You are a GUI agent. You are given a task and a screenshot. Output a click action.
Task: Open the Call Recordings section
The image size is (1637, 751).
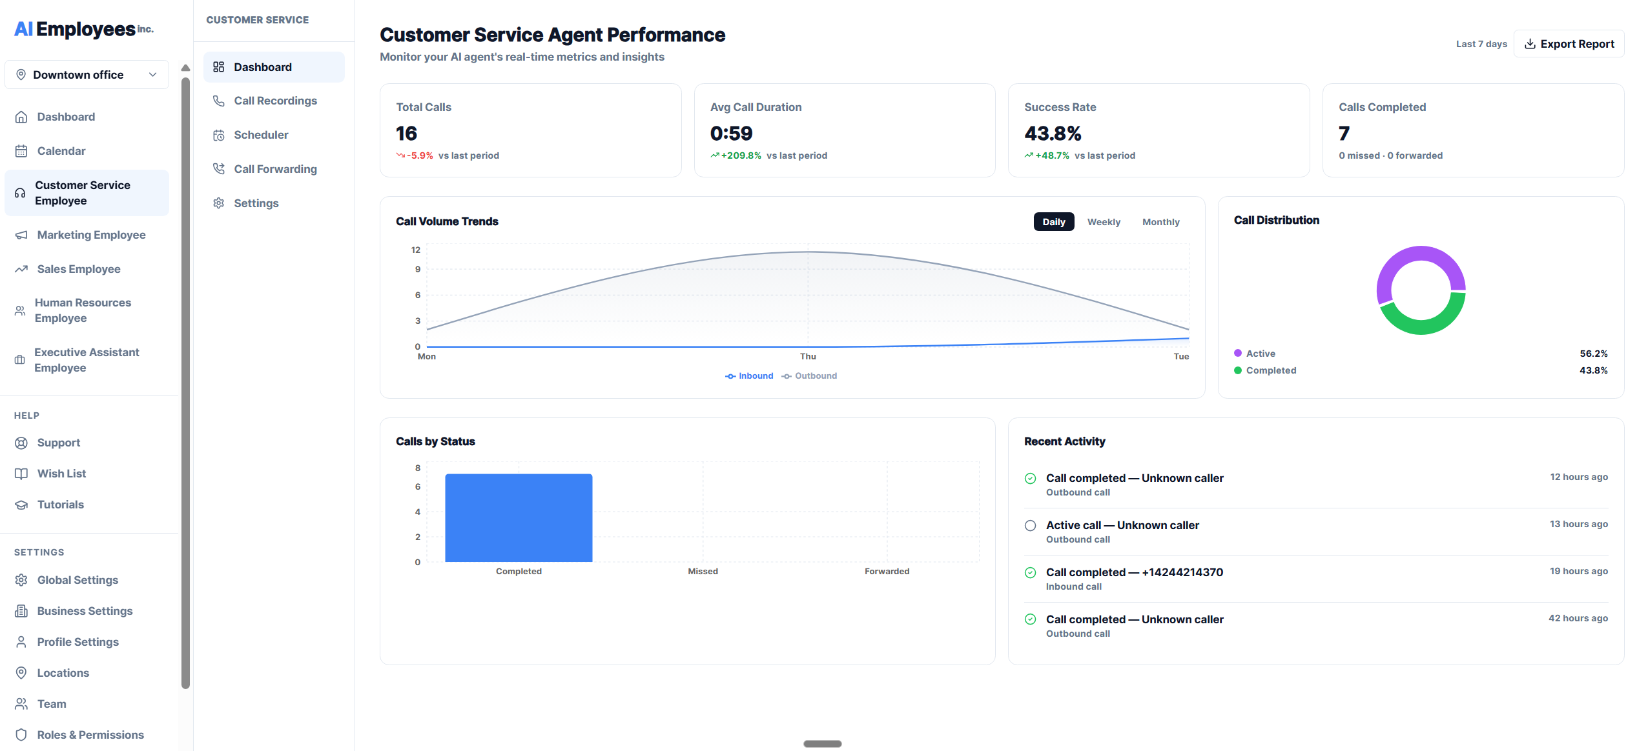tap(275, 101)
